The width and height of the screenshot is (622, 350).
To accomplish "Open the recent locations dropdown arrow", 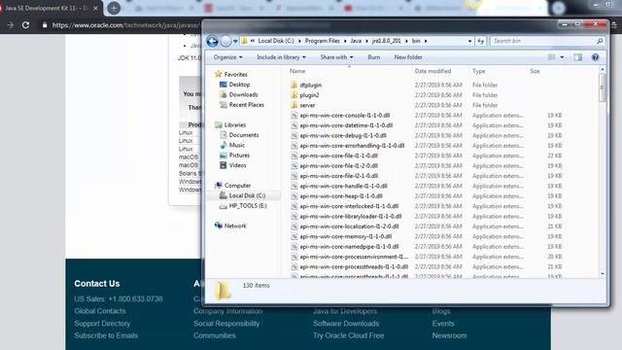I will (x=235, y=41).
